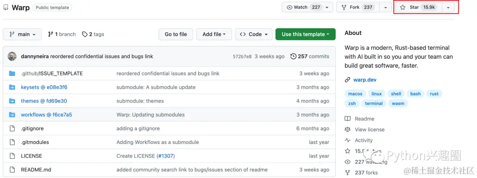Click the submodule icon beside themes

[x=12, y=101]
